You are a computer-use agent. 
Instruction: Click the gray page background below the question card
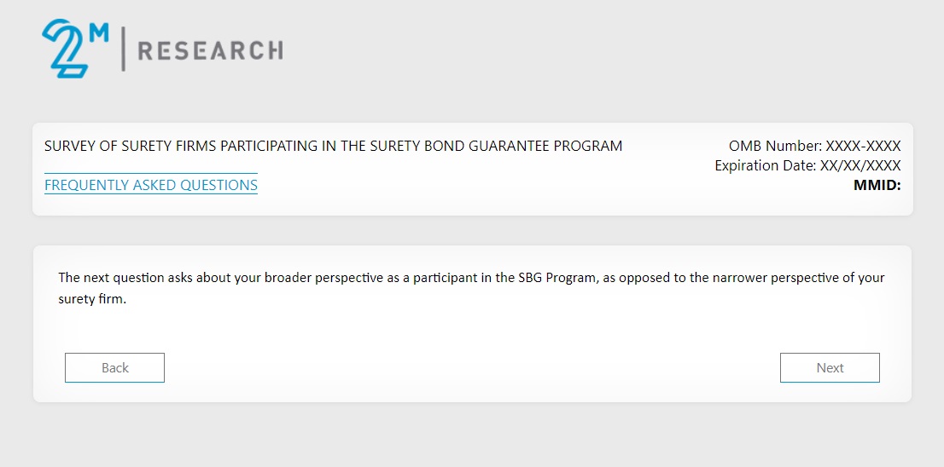[472, 435]
